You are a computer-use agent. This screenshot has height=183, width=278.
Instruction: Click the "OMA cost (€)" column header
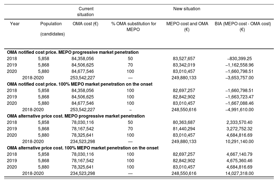[85, 24]
